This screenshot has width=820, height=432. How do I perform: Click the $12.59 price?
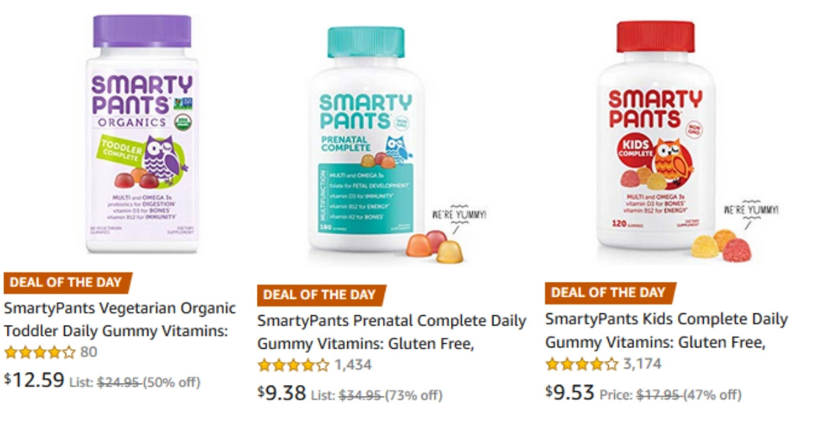coord(34,379)
